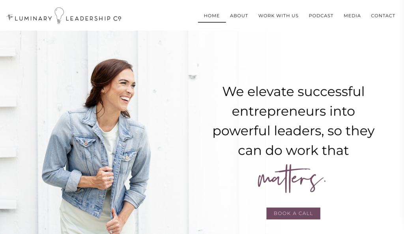Open the Contact page link
The image size is (404, 234).
[383, 16]
